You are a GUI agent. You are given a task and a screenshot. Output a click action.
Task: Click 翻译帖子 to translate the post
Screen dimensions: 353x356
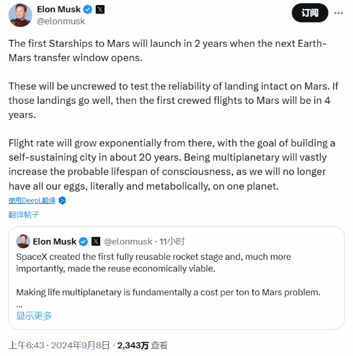coord(24,214)
